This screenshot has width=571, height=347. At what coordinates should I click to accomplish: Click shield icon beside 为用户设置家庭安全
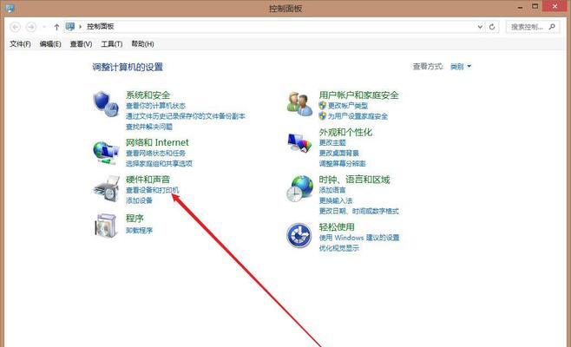click(x=322, y=116)
